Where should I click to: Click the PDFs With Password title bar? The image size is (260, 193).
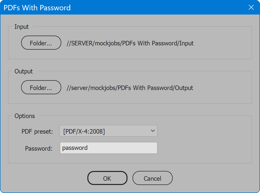point(100,8)
